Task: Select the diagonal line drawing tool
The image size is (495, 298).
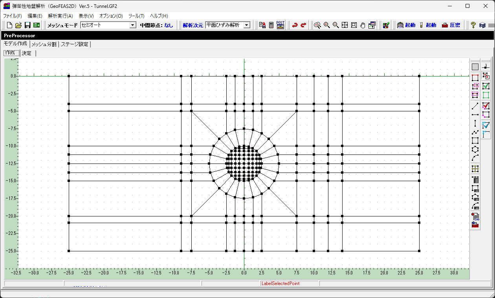Action: point(475,106)
